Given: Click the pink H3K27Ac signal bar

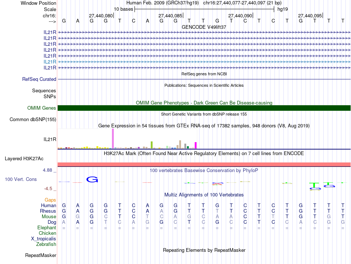Looking at the screenshot, I should (x=204, y=164).
